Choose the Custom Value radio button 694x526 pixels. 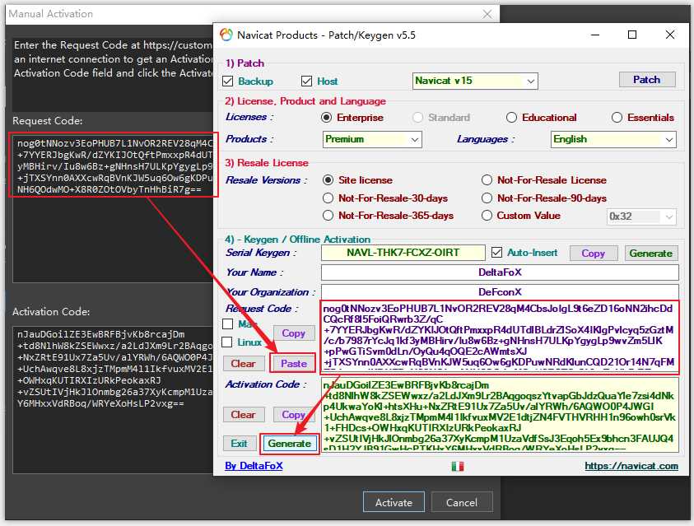tap(487, 216)
